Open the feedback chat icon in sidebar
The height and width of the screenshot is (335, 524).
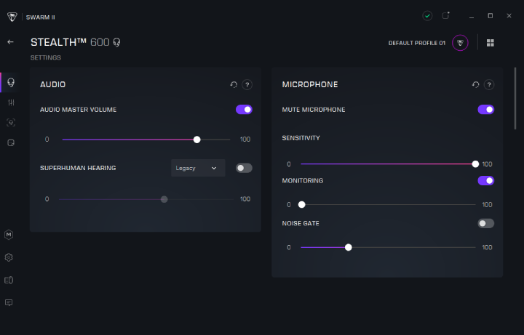(9, 302)
